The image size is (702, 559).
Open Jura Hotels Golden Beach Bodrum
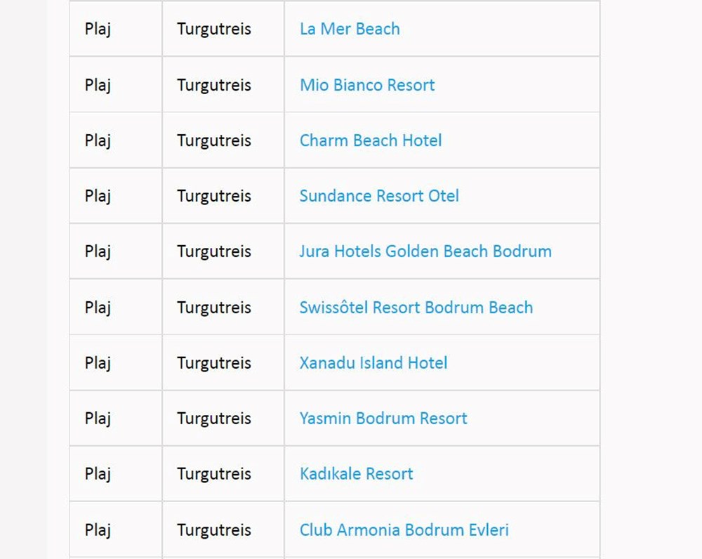(425, 251)
